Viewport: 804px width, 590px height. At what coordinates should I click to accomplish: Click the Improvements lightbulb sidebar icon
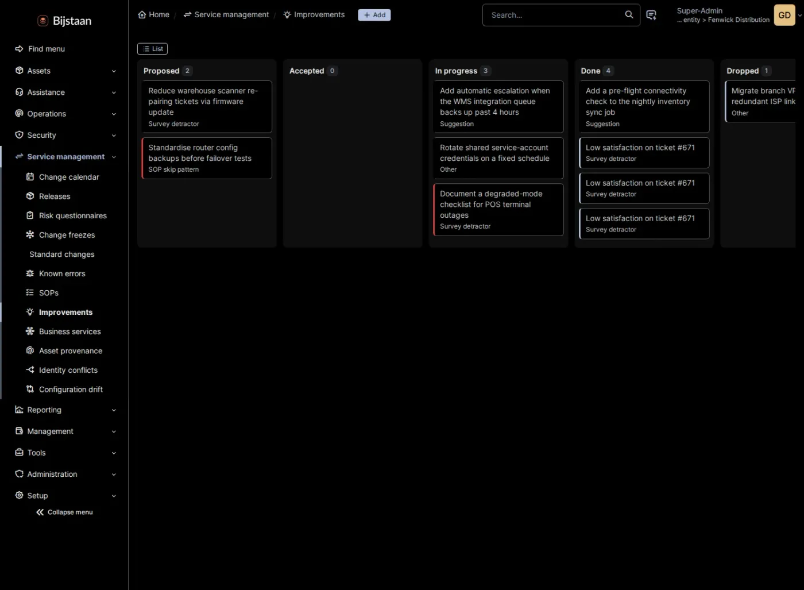[30, 312]
